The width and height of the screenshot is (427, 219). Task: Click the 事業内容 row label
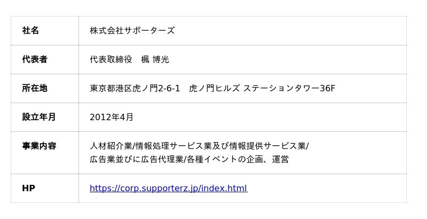[39, 146]
